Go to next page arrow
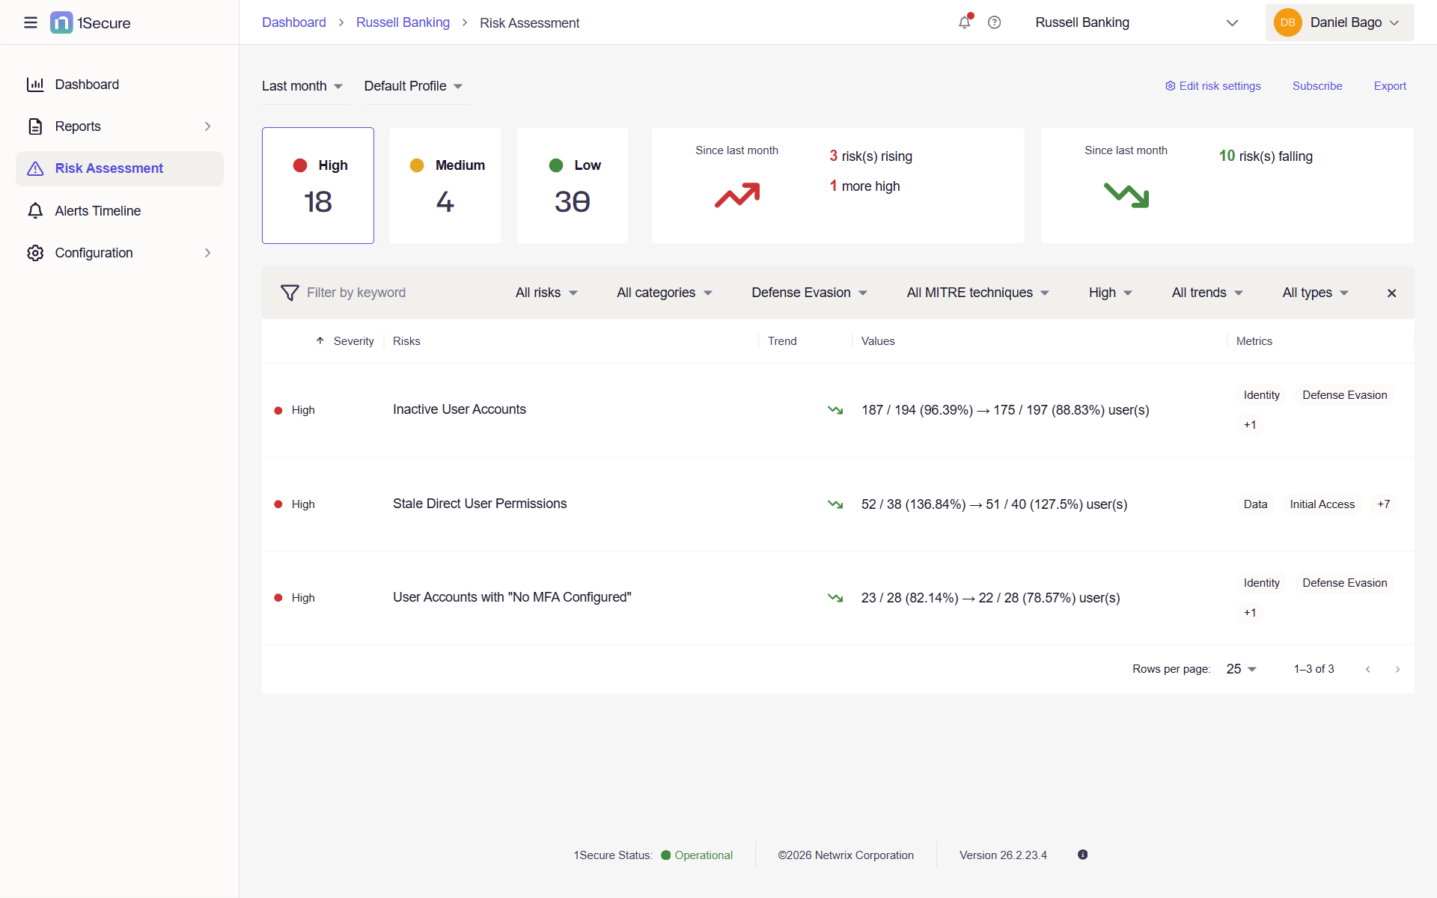The image size is (1437, 898). (x=1397, y=669)
